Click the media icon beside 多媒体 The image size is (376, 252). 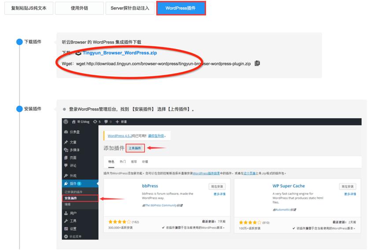click(66, 150)
